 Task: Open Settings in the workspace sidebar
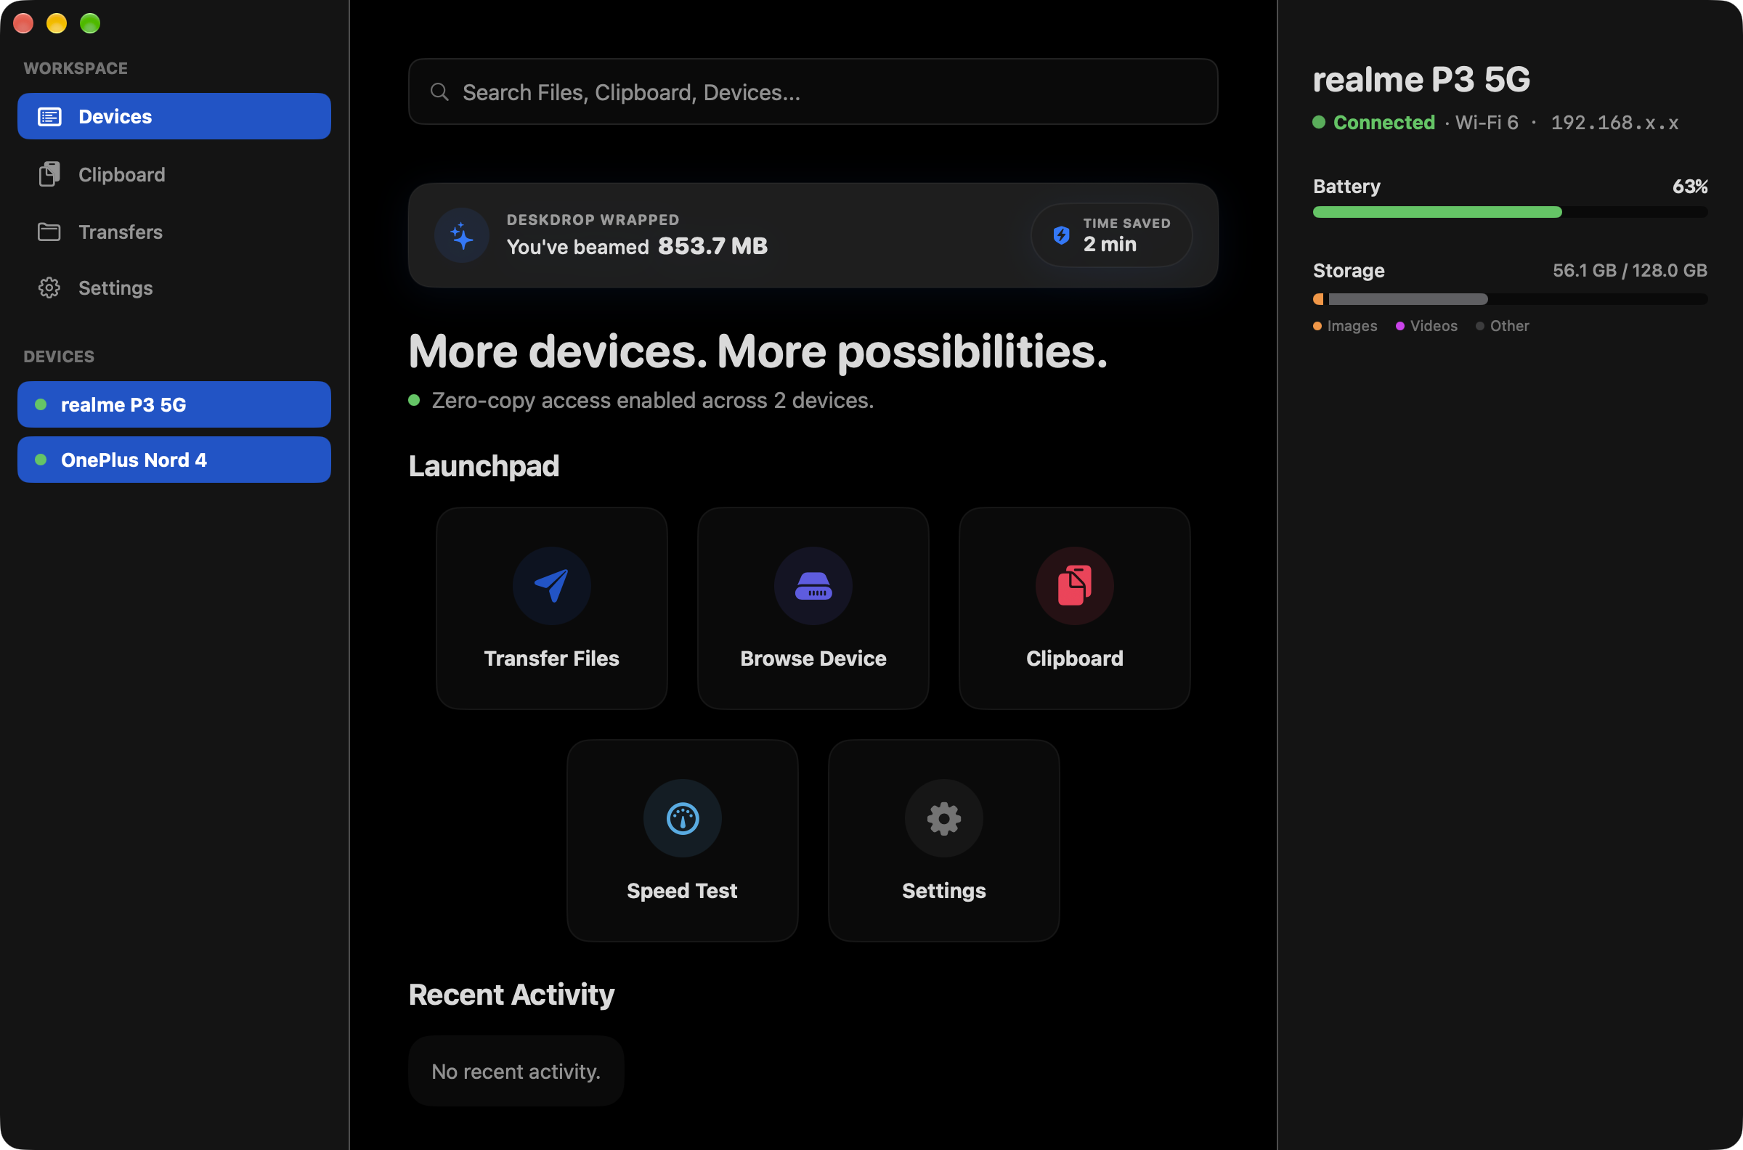click(174, 287)
